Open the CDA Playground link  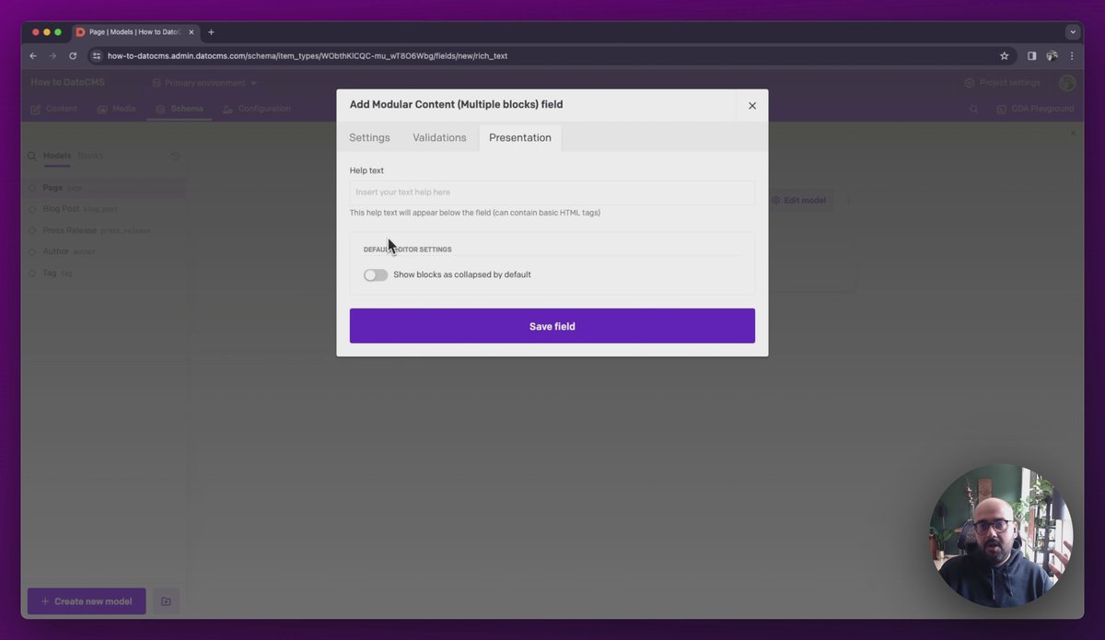click(1035, 110)
